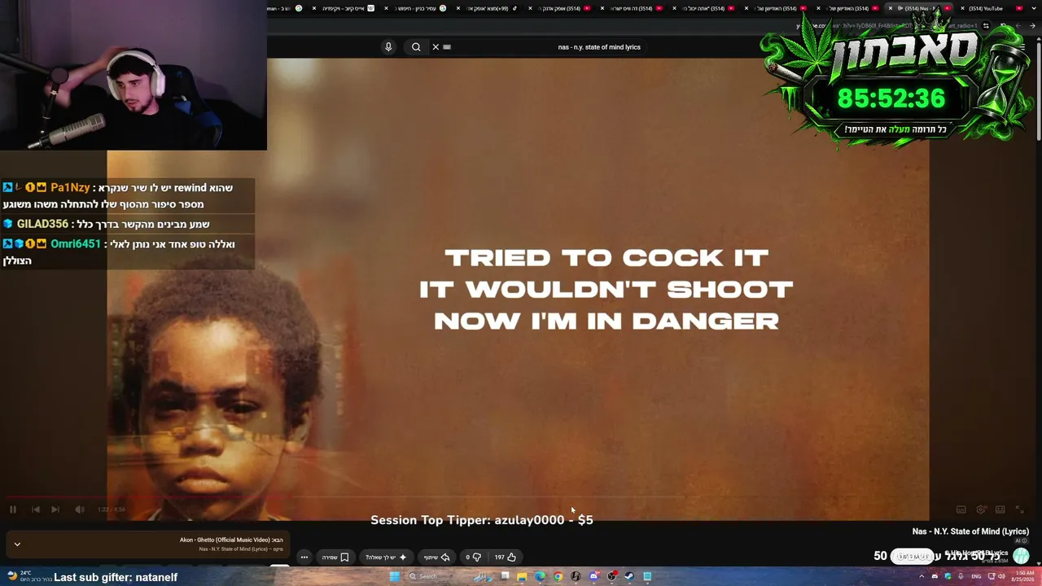Expand the mix playlist panel chevron
Screen dimensions: 1042x586
17,544
